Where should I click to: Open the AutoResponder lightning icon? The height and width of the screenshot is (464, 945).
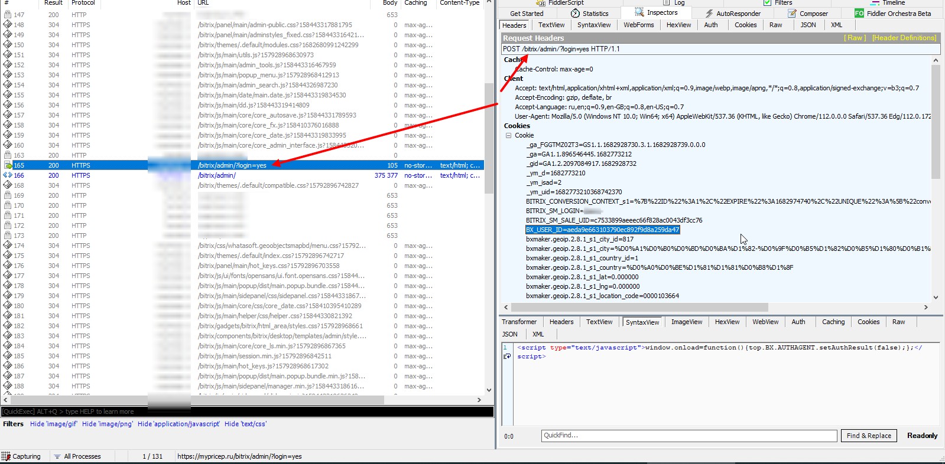pyautogui.click(x=709, y=13)
